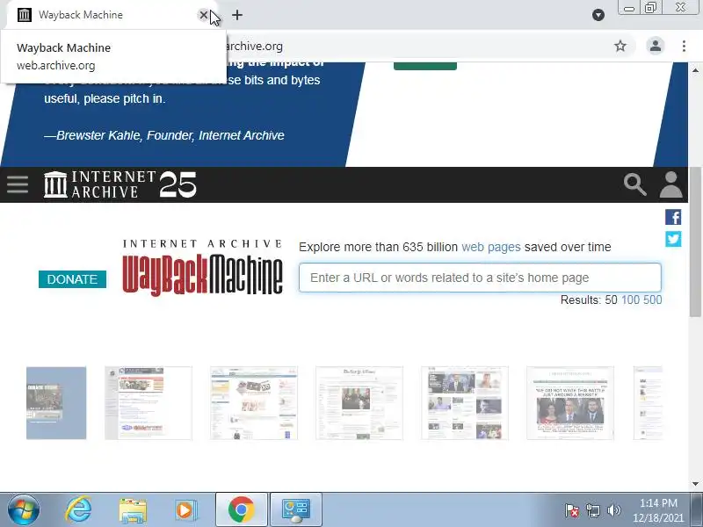Click the Internet Archive 25 logo
The height and width of the screenshot is (527, 703).
point(120,184)
